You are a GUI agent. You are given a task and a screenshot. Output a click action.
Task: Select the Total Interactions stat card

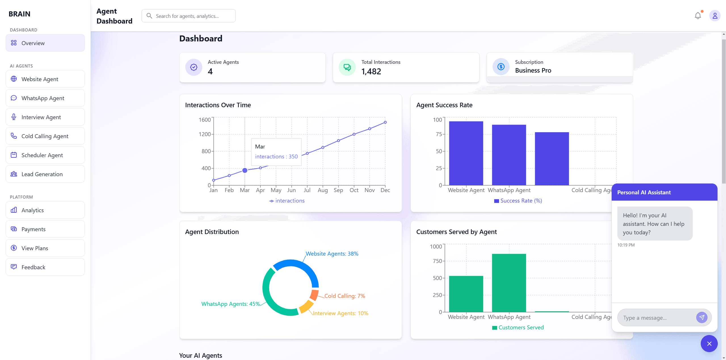406,67
